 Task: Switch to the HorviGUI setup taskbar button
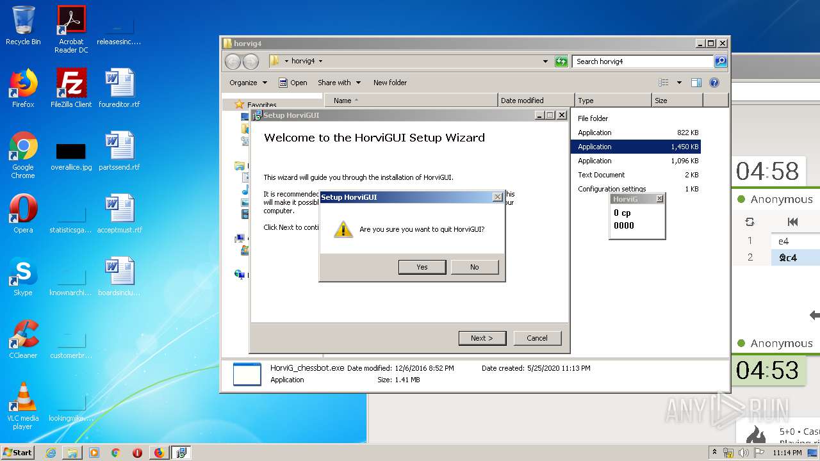(181, 453)
